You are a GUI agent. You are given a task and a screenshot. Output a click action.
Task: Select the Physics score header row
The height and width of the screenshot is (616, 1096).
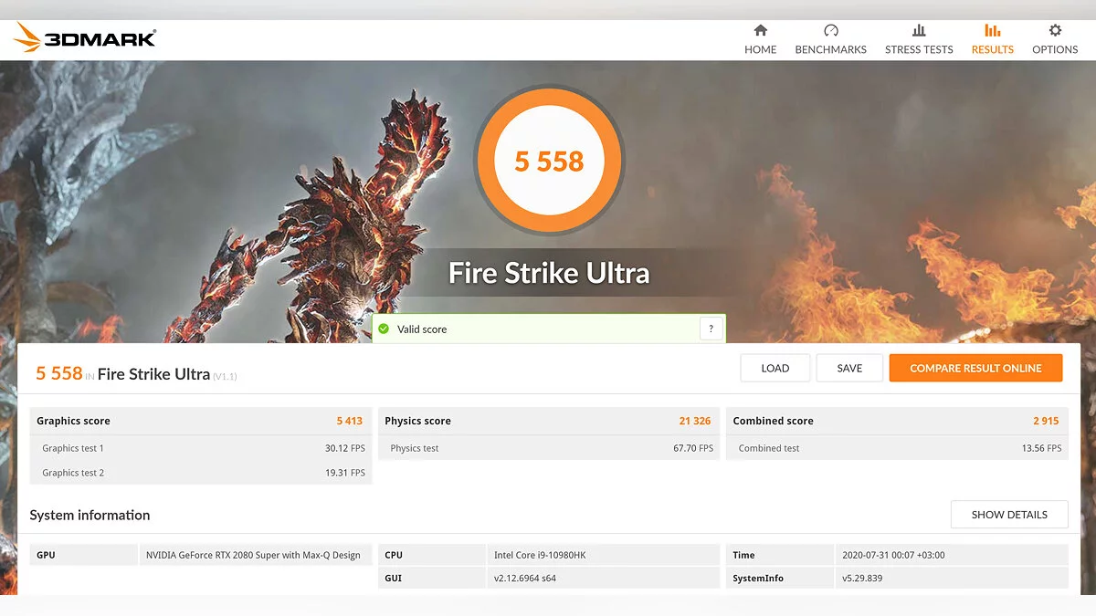548,421
